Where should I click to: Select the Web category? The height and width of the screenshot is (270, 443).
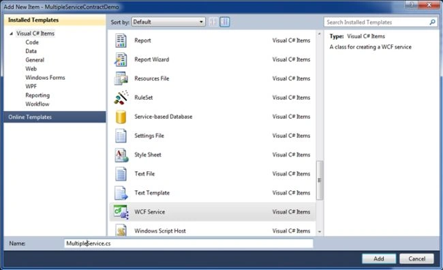[31, 69]
